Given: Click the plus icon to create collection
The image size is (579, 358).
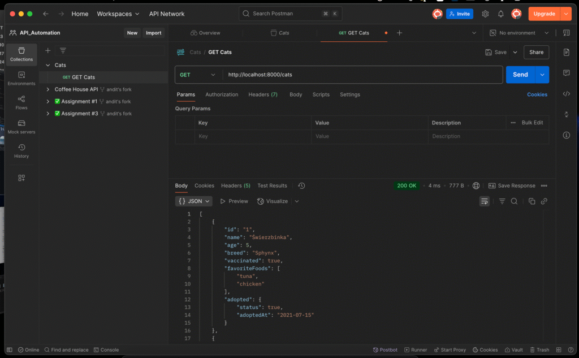Looking at the screenshot, I should [47, 50].
